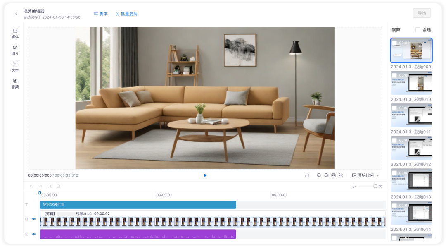This screenshot has height=247, width=446.
Task: Click the 小 label of the timeline zoom
Action: pyautogui.click(x=354, y=186)
